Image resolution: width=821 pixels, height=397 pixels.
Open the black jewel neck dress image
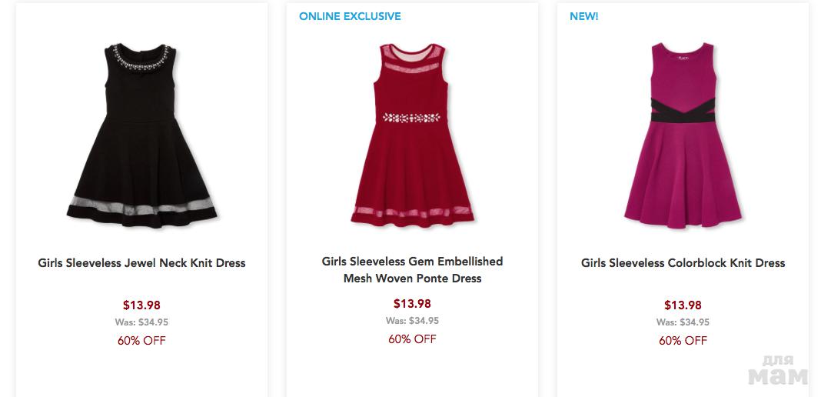point(141,138)
